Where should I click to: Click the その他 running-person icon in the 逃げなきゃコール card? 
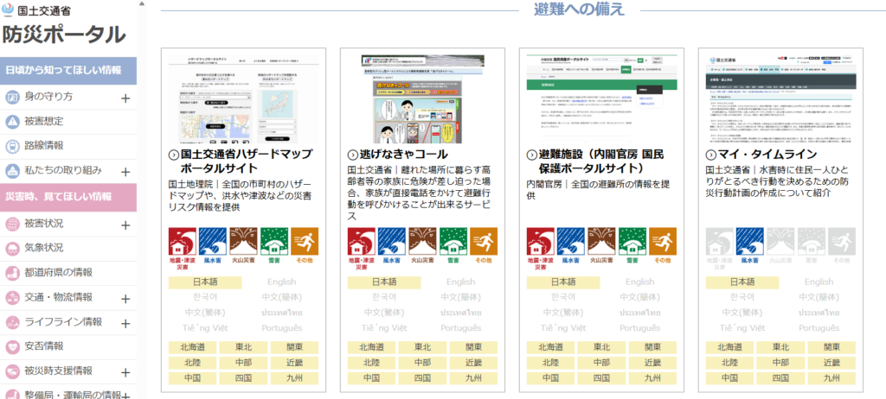[484, 241]
